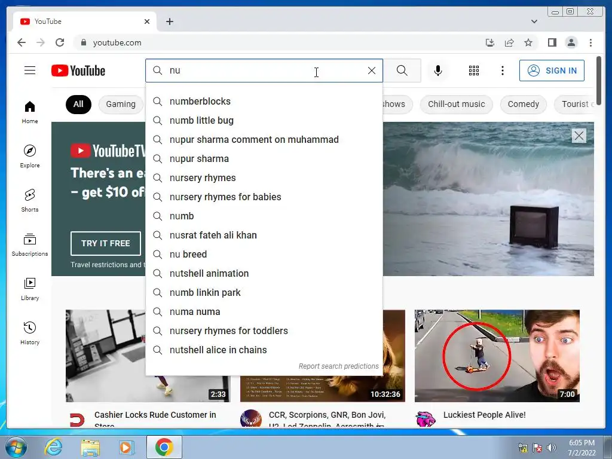Open the YouTube apps grid

474,71
